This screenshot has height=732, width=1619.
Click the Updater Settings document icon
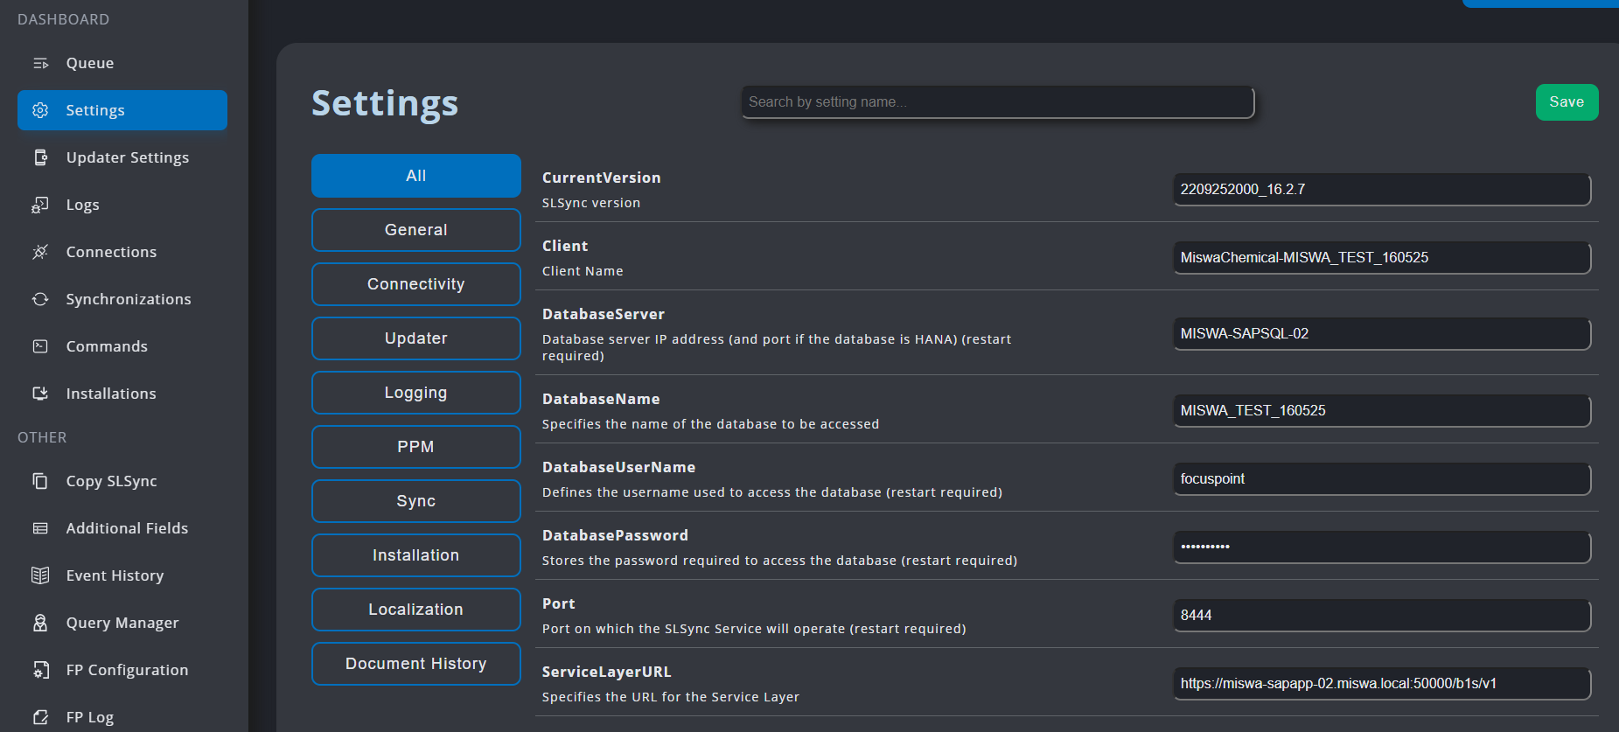[40, 157]
